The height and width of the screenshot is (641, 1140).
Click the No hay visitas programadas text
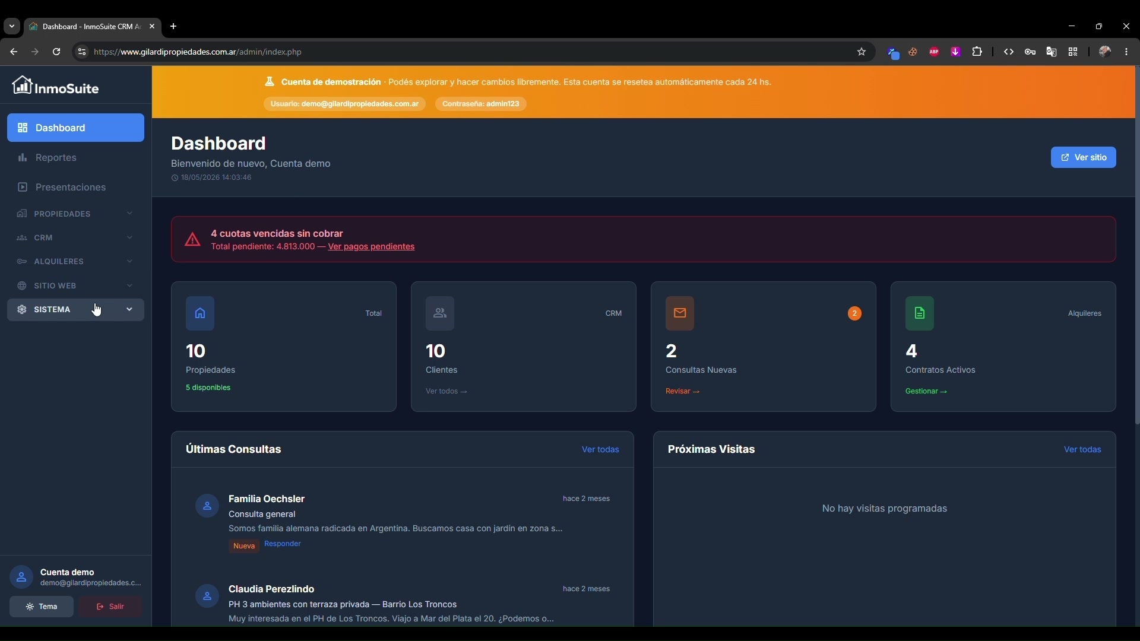pyautogui.click(x=884, y=509)
